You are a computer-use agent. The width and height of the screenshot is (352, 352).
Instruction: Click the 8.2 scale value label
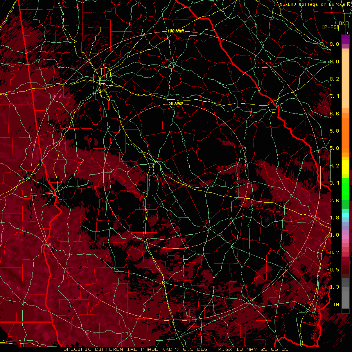pyautogui.click(x=334, y=79)
